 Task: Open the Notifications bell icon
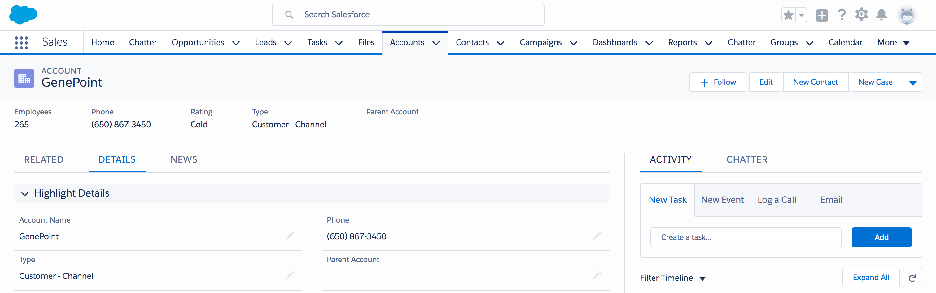(881, 15)
